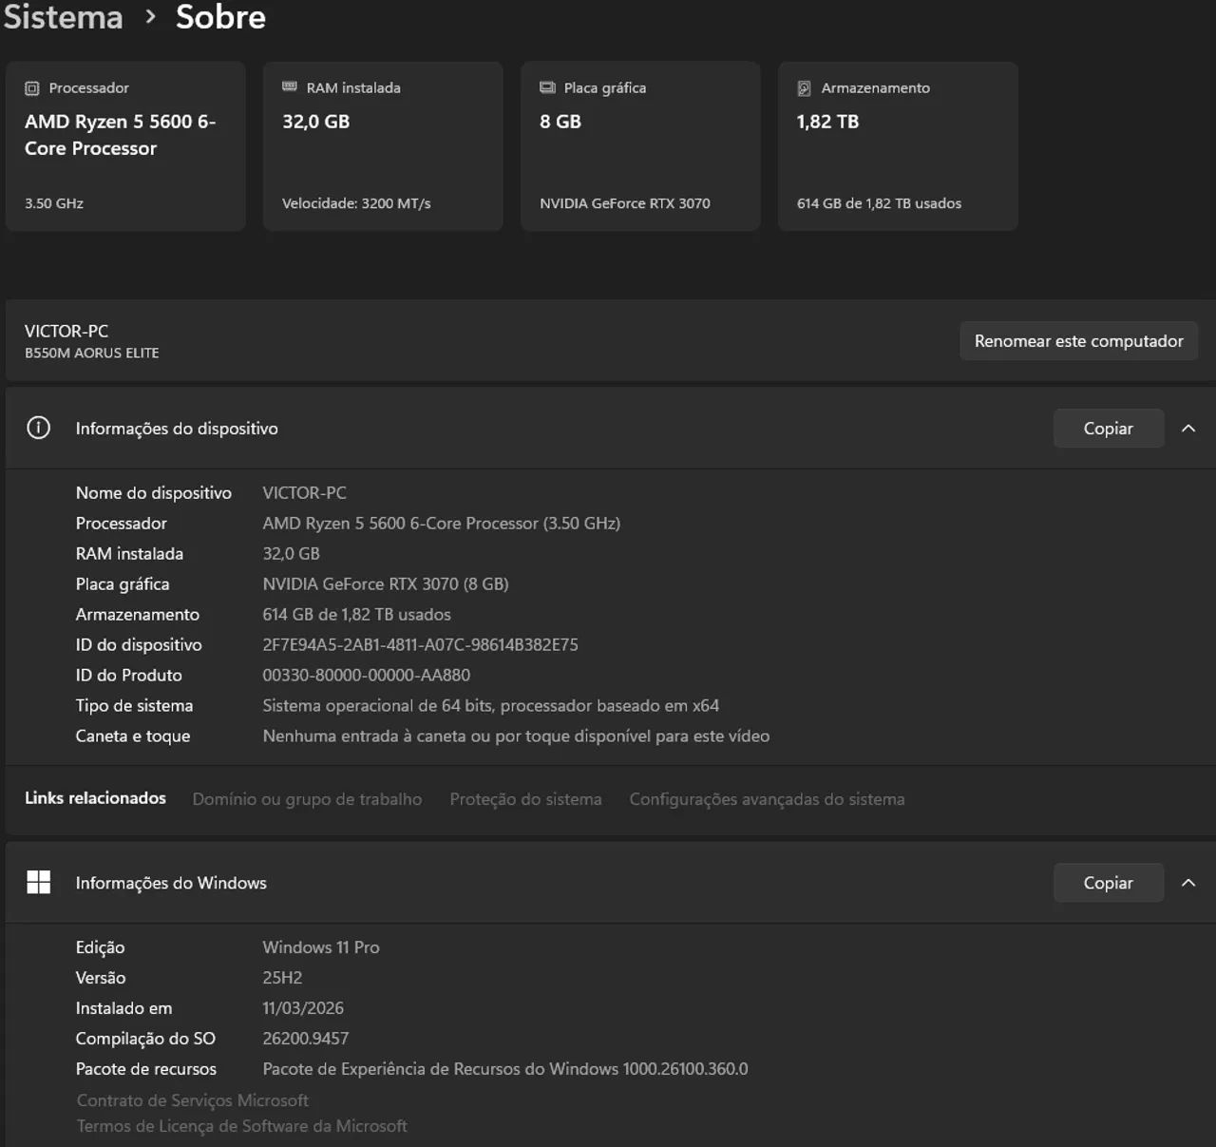Click the 3.50 GHz text in the Processador card
Screen dimensions: 1216x1147
coord(54,203)
